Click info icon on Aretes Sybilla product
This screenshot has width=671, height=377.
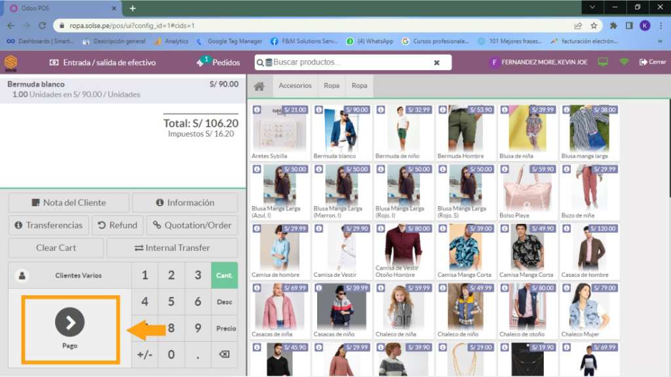(x=257, y=110)
